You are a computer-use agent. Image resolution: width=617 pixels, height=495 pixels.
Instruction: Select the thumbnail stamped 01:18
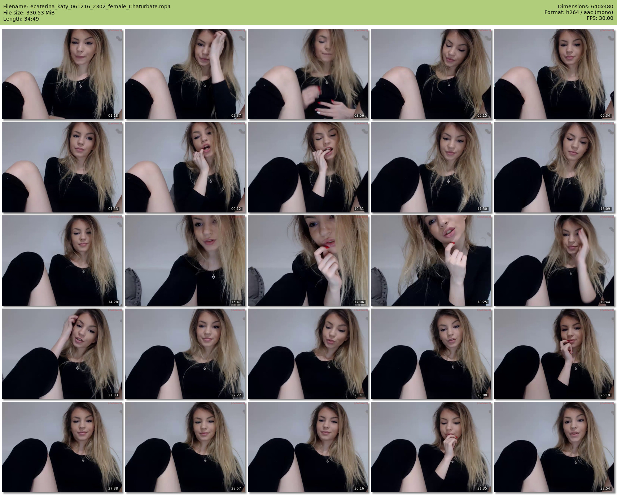point(62,74)
